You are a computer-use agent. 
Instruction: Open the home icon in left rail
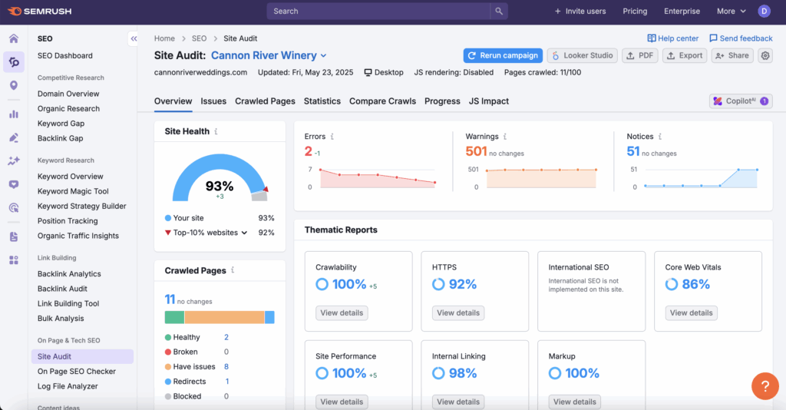14,38
